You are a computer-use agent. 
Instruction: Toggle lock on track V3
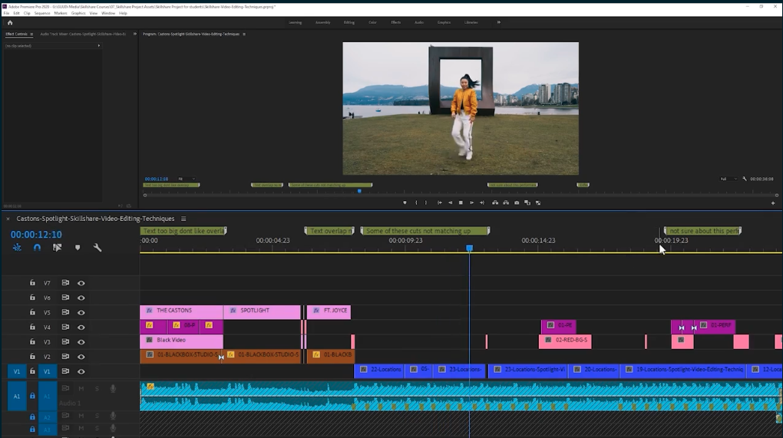tap(32, 342)
